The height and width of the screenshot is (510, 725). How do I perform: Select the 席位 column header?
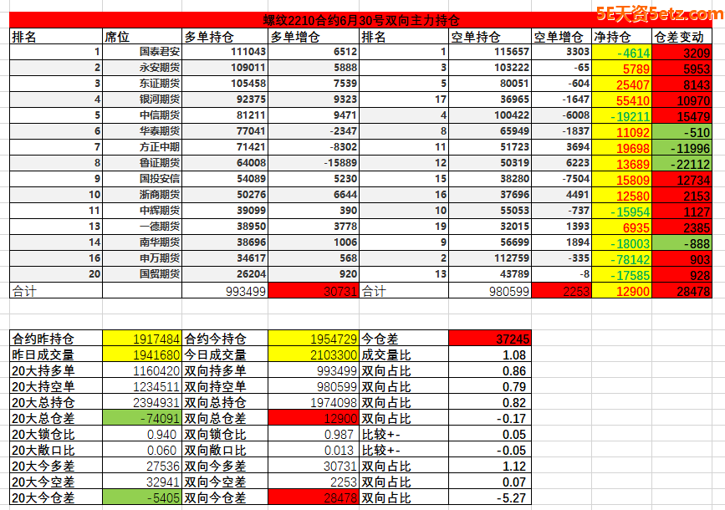pyautogui.click(x=140, y=37)
